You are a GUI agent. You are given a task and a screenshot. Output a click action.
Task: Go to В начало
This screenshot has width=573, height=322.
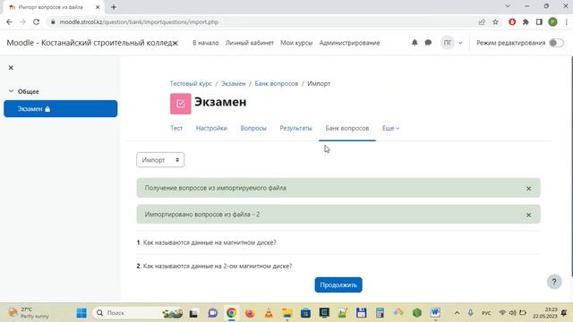tap(205, 43)
